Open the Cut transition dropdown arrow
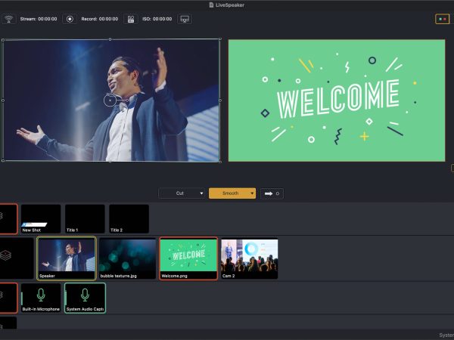Viewport: 454px width, 340px height. [201, 193]
